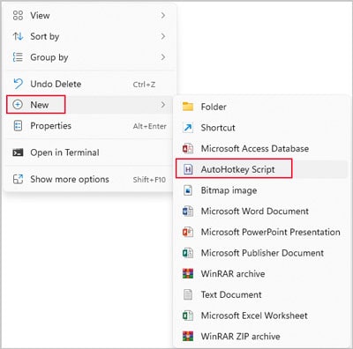The image size is (353, 349).
Task: Create a new WinRAR ZIP archive
Action: click(x=261, y=337)
